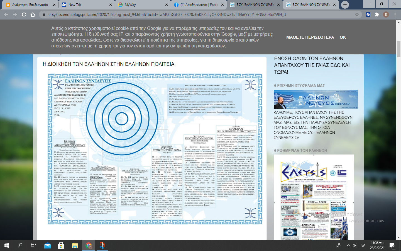Open the notification center
Viewport: 401px width, 251px height.
tap(393, 245)
